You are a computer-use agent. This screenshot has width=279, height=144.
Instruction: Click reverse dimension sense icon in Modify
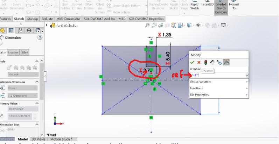coord(212,62)
